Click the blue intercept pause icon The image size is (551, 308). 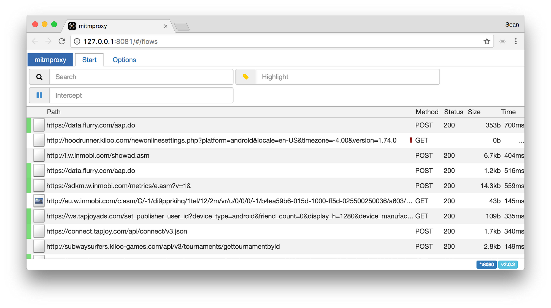click(x=39, y=95)
